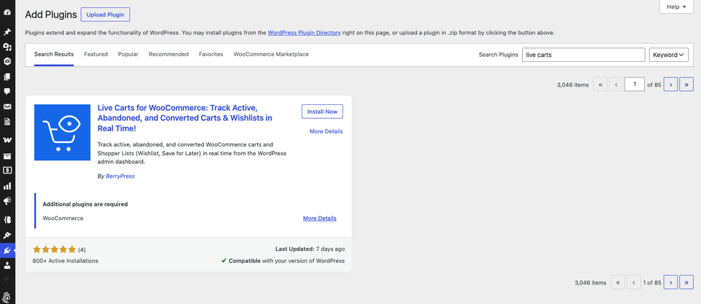Open Analytics bar chart icon

tap(7, 186)
